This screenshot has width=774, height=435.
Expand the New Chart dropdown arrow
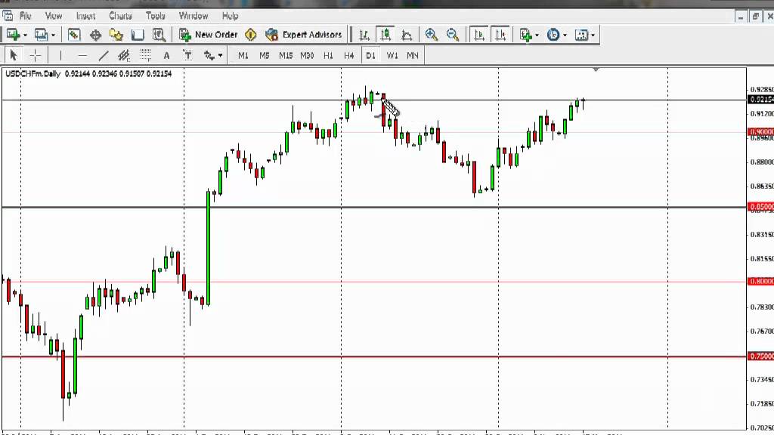pos(25,35)
